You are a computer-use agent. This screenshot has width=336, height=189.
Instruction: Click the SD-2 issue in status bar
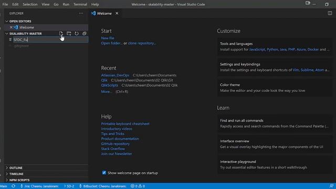(x=69, y=186)
